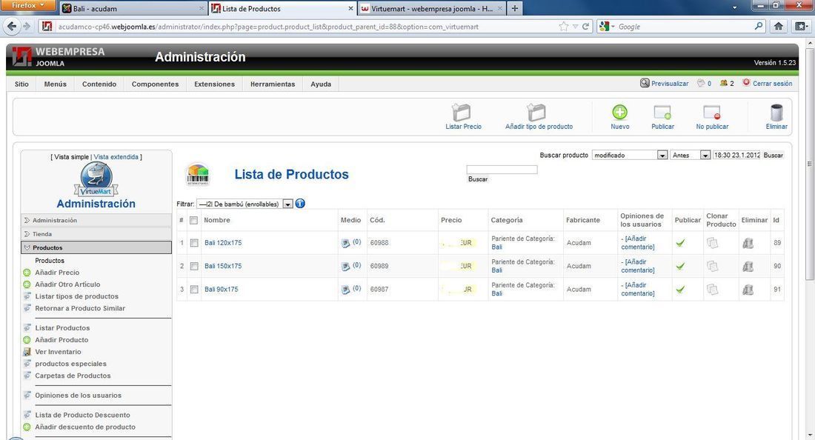The image size is (815, 440).
Task: Open the tab list dropdown arrow
Action: tap(734, 8)
